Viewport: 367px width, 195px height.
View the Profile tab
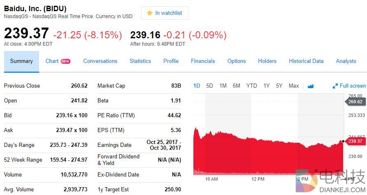pyautogui.click(x=171, y=61)
